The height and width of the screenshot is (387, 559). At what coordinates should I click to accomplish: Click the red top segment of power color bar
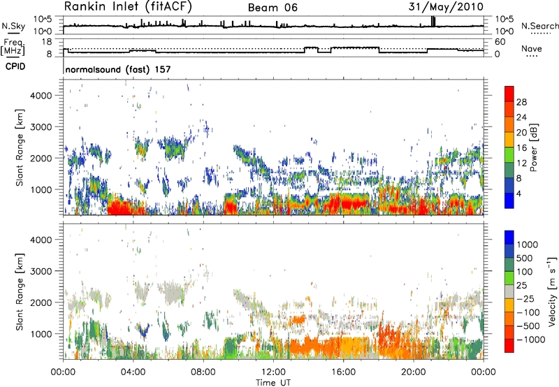pyautogui.click(x=509, y=94)
